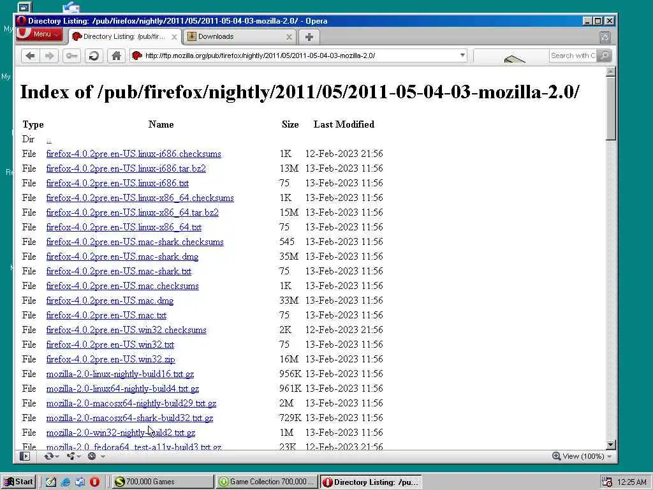The width and height of the screenshot is (653, 490).
Task: Open firefox-4.0.2pre.en-US.linux-i686.txt link
Action: click(x=117, y=183)
